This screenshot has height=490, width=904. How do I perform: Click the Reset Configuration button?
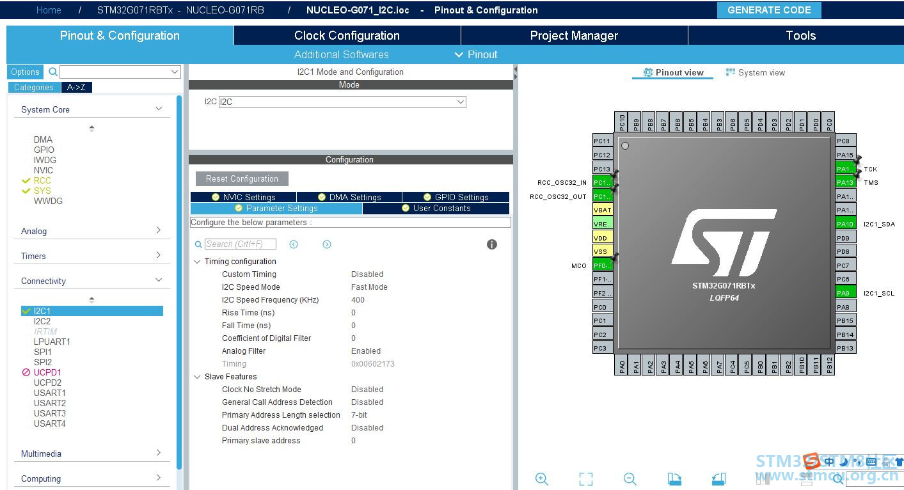242,178
